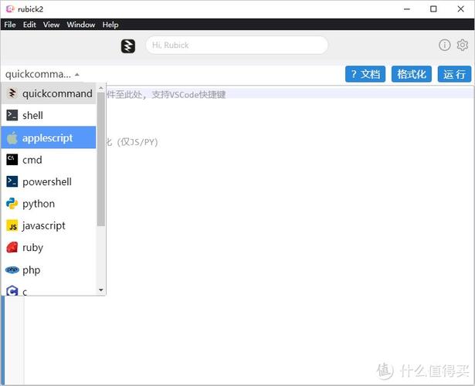Open the Edit menu
Viewport: 475px width, 386px height.
click(29, 25)
